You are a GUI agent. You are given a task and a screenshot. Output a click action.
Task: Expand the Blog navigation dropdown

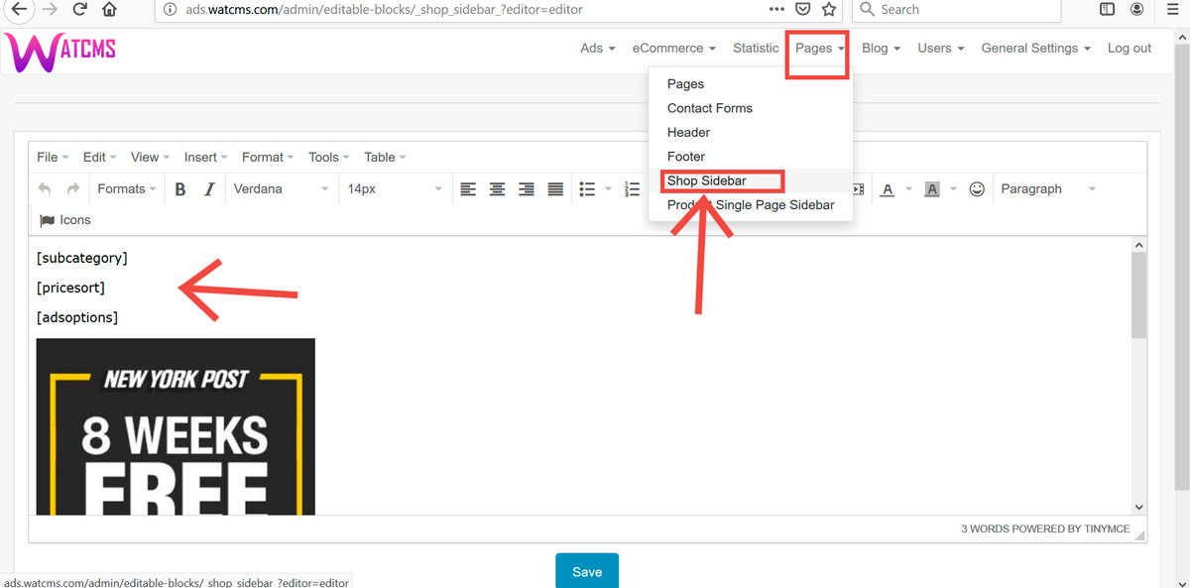point(881,48)
